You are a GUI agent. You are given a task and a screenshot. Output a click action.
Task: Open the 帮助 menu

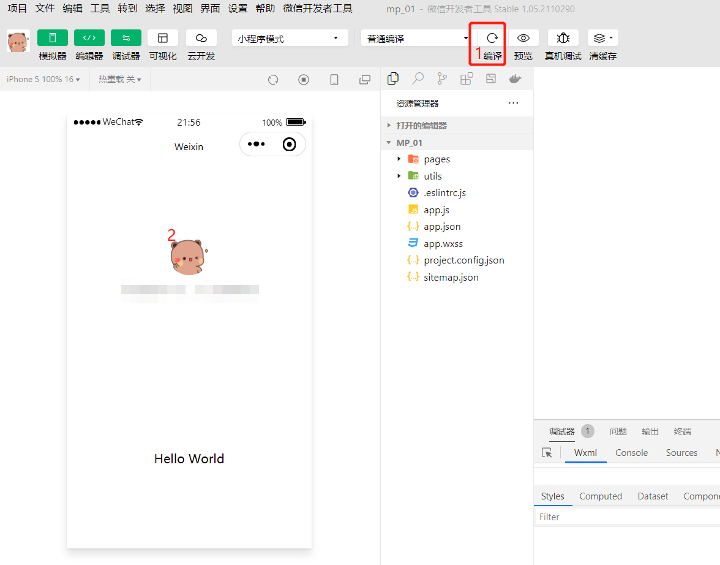(x=266, y=9)
